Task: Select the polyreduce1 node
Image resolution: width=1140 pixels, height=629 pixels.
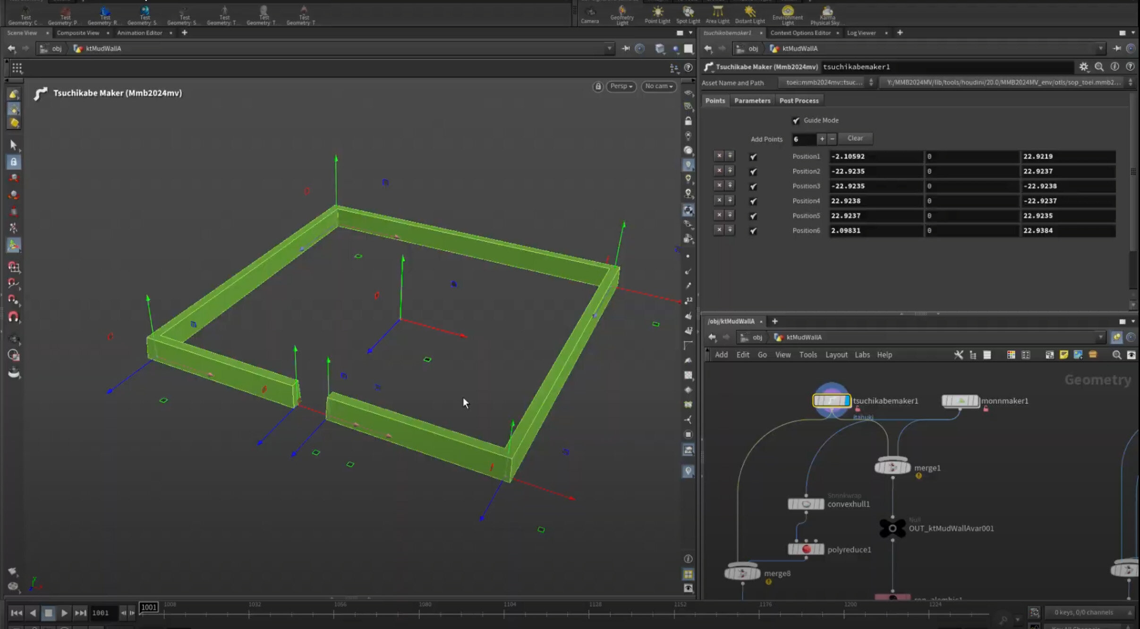Action: 806,549
